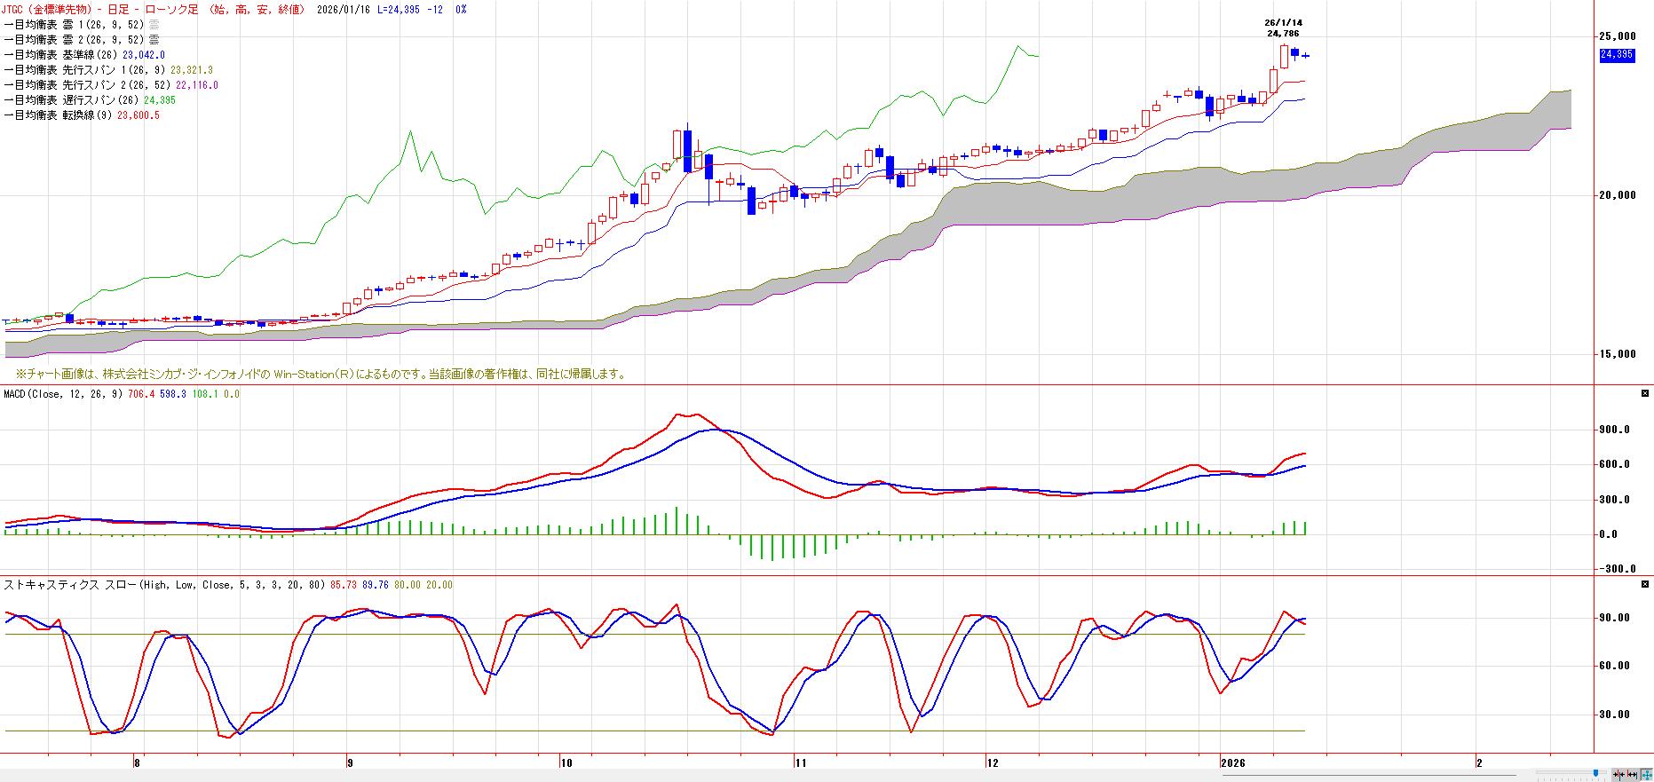
Task: Click the narrow chart width icon
Action: click(x=1618, y=775)
